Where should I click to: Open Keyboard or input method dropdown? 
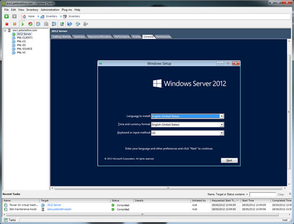click(222, 133)
